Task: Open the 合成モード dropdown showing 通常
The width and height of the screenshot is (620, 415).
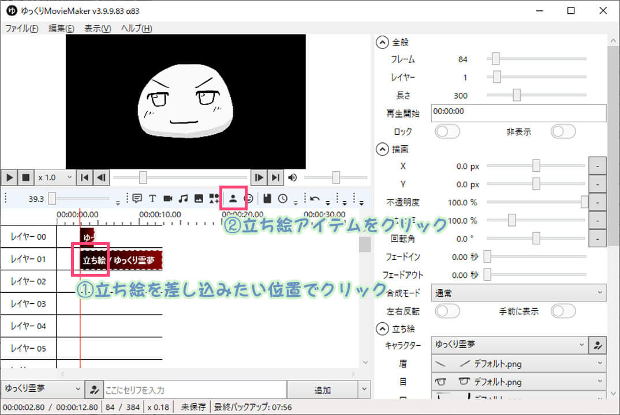Action: [518, 293]
